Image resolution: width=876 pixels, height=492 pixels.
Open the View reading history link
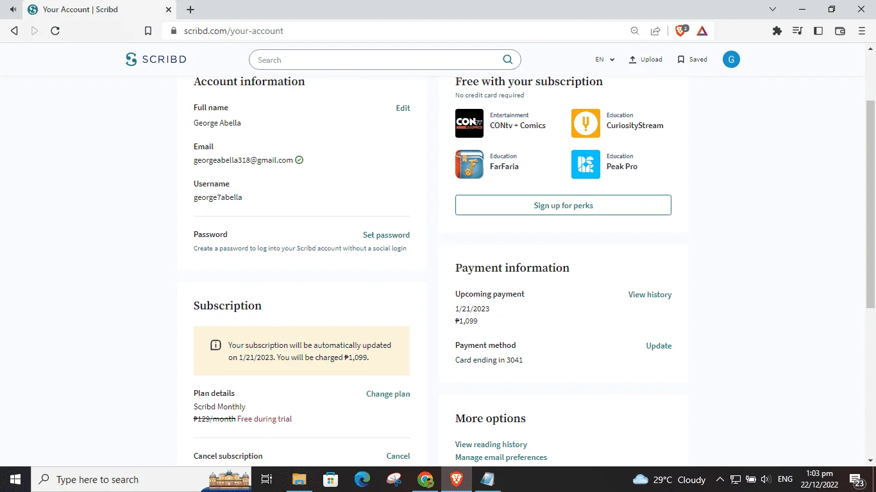pos(491,445)
